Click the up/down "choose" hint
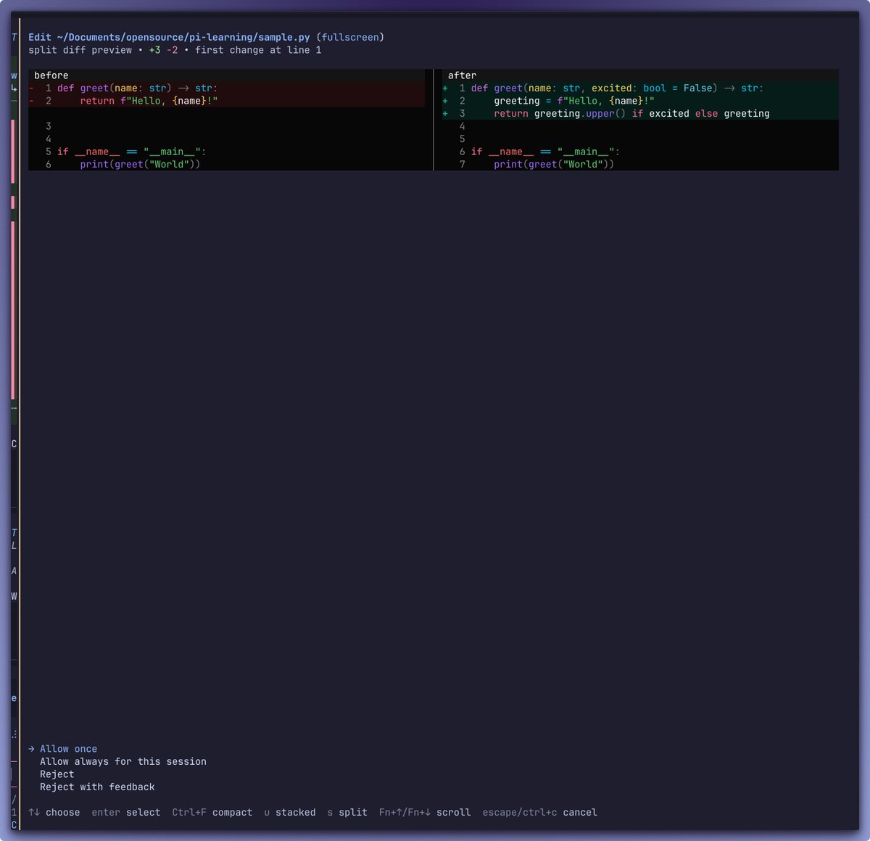 click(54, 812)
